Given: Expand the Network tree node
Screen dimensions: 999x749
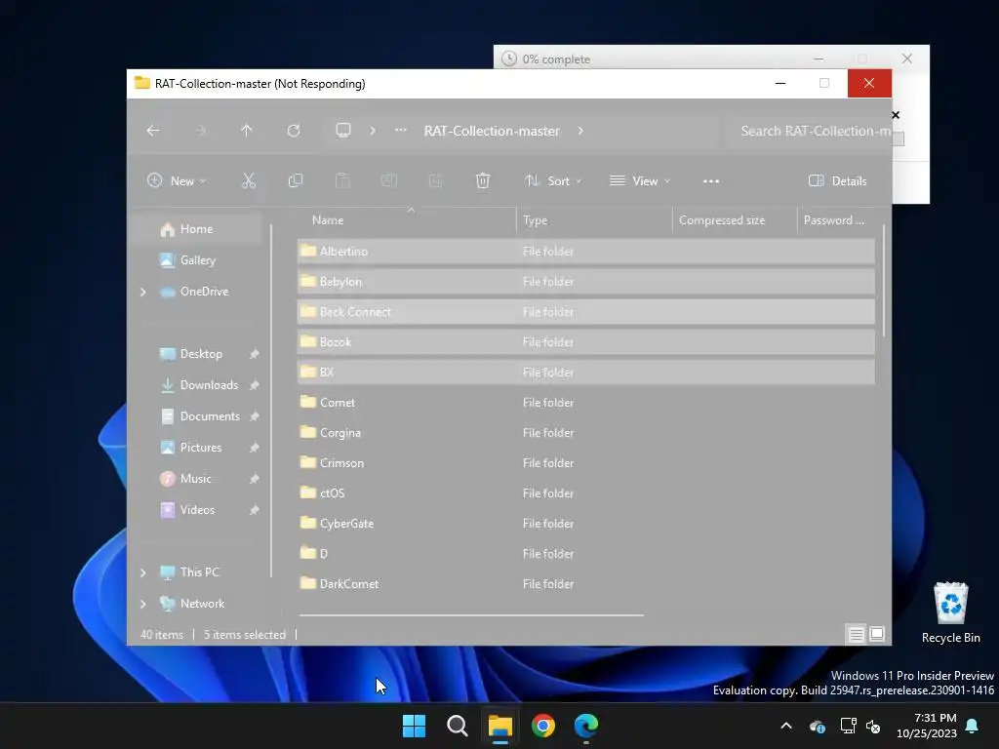Looking at the screenshot, I should [143, 604].
